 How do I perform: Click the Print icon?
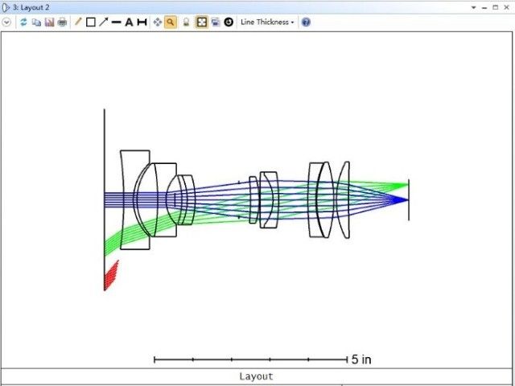coord(62,23)
